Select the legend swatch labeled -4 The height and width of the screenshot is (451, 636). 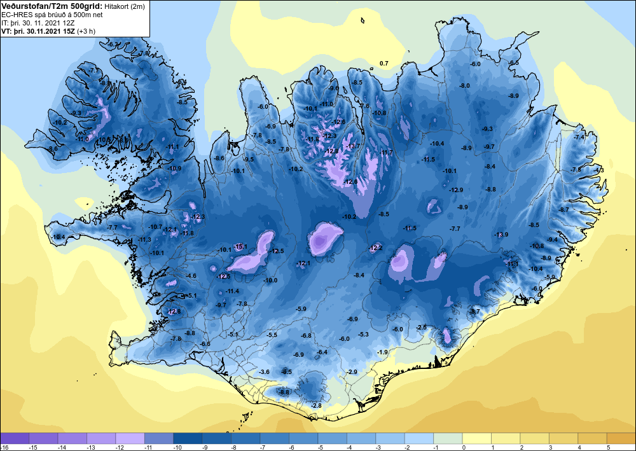361,438
